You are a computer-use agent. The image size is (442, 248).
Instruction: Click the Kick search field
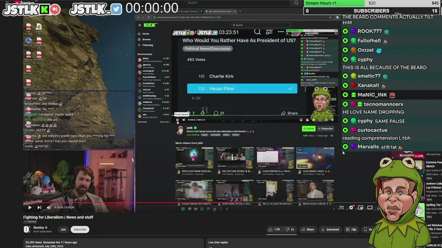tap(261, 25)
